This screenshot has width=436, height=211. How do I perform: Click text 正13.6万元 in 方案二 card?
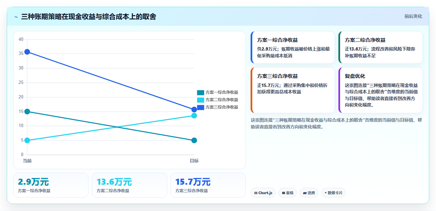coord(356,49)
